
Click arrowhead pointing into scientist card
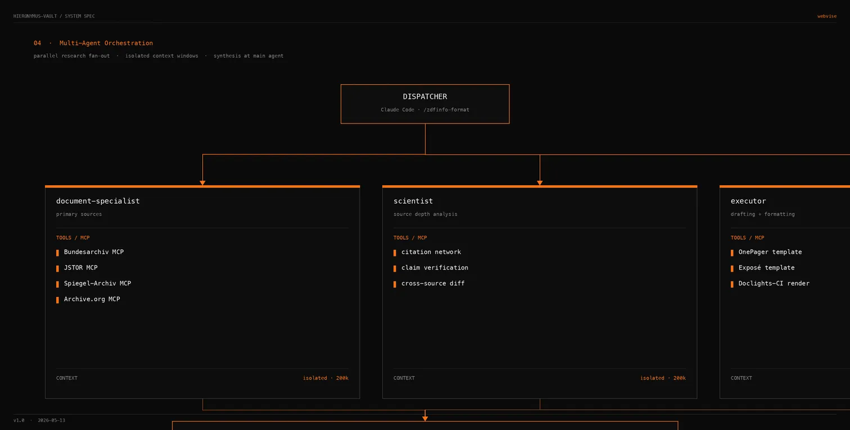coord(540,183)
